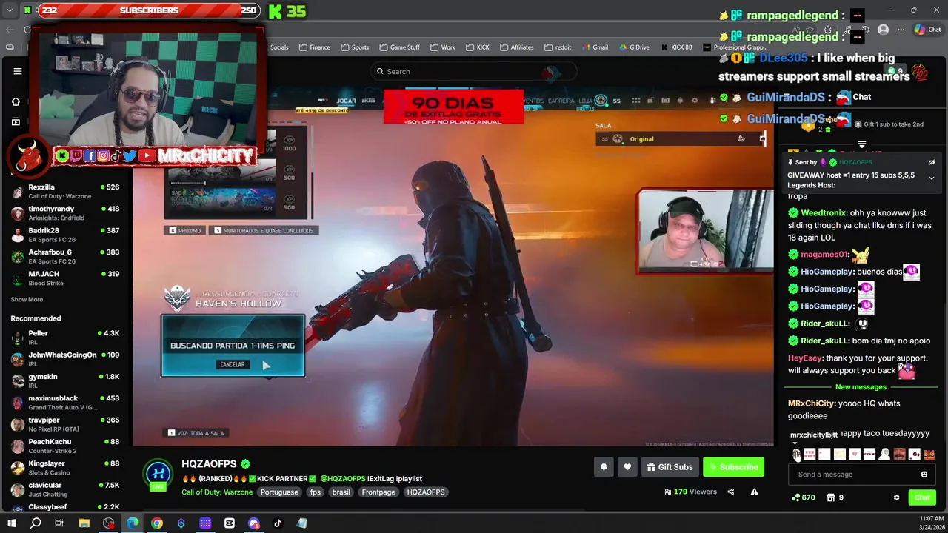The image size is (948, 533).
Task: Click the verified badge next to HQZAOFPS
Action: click(245, 463)
